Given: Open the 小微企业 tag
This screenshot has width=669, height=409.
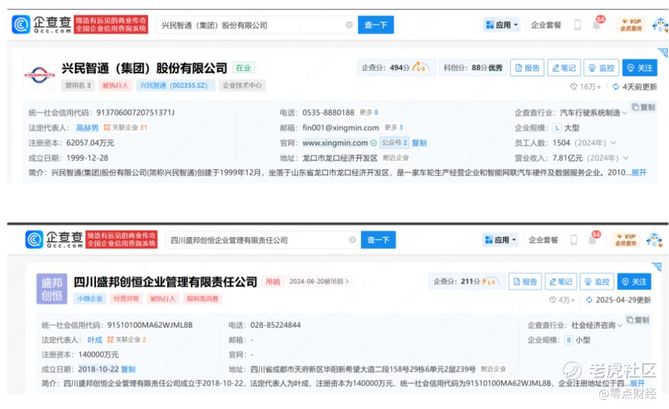Looking at the screenshot, I should pos(90,299).
